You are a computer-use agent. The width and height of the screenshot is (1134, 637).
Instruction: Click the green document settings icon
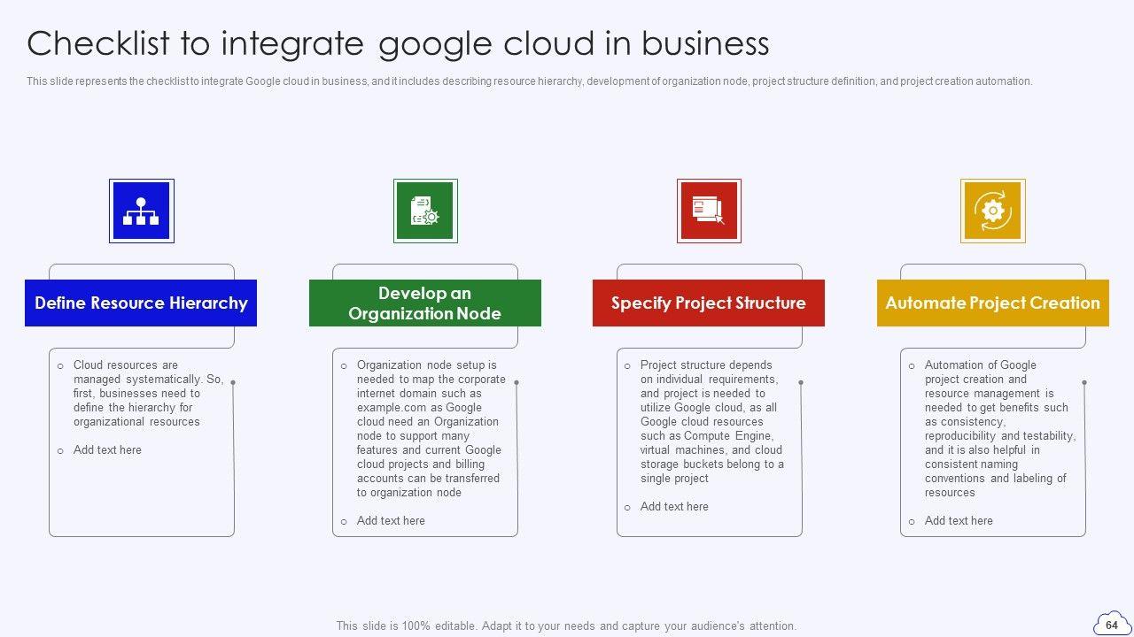point(425,211)
